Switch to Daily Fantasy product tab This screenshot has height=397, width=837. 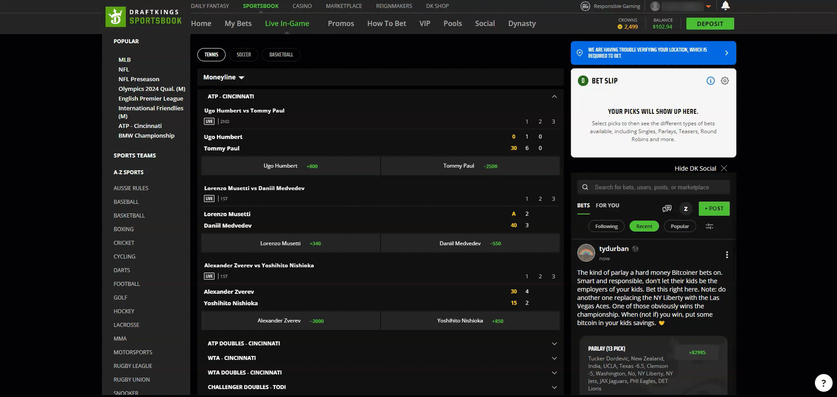(x=210, y=6)
